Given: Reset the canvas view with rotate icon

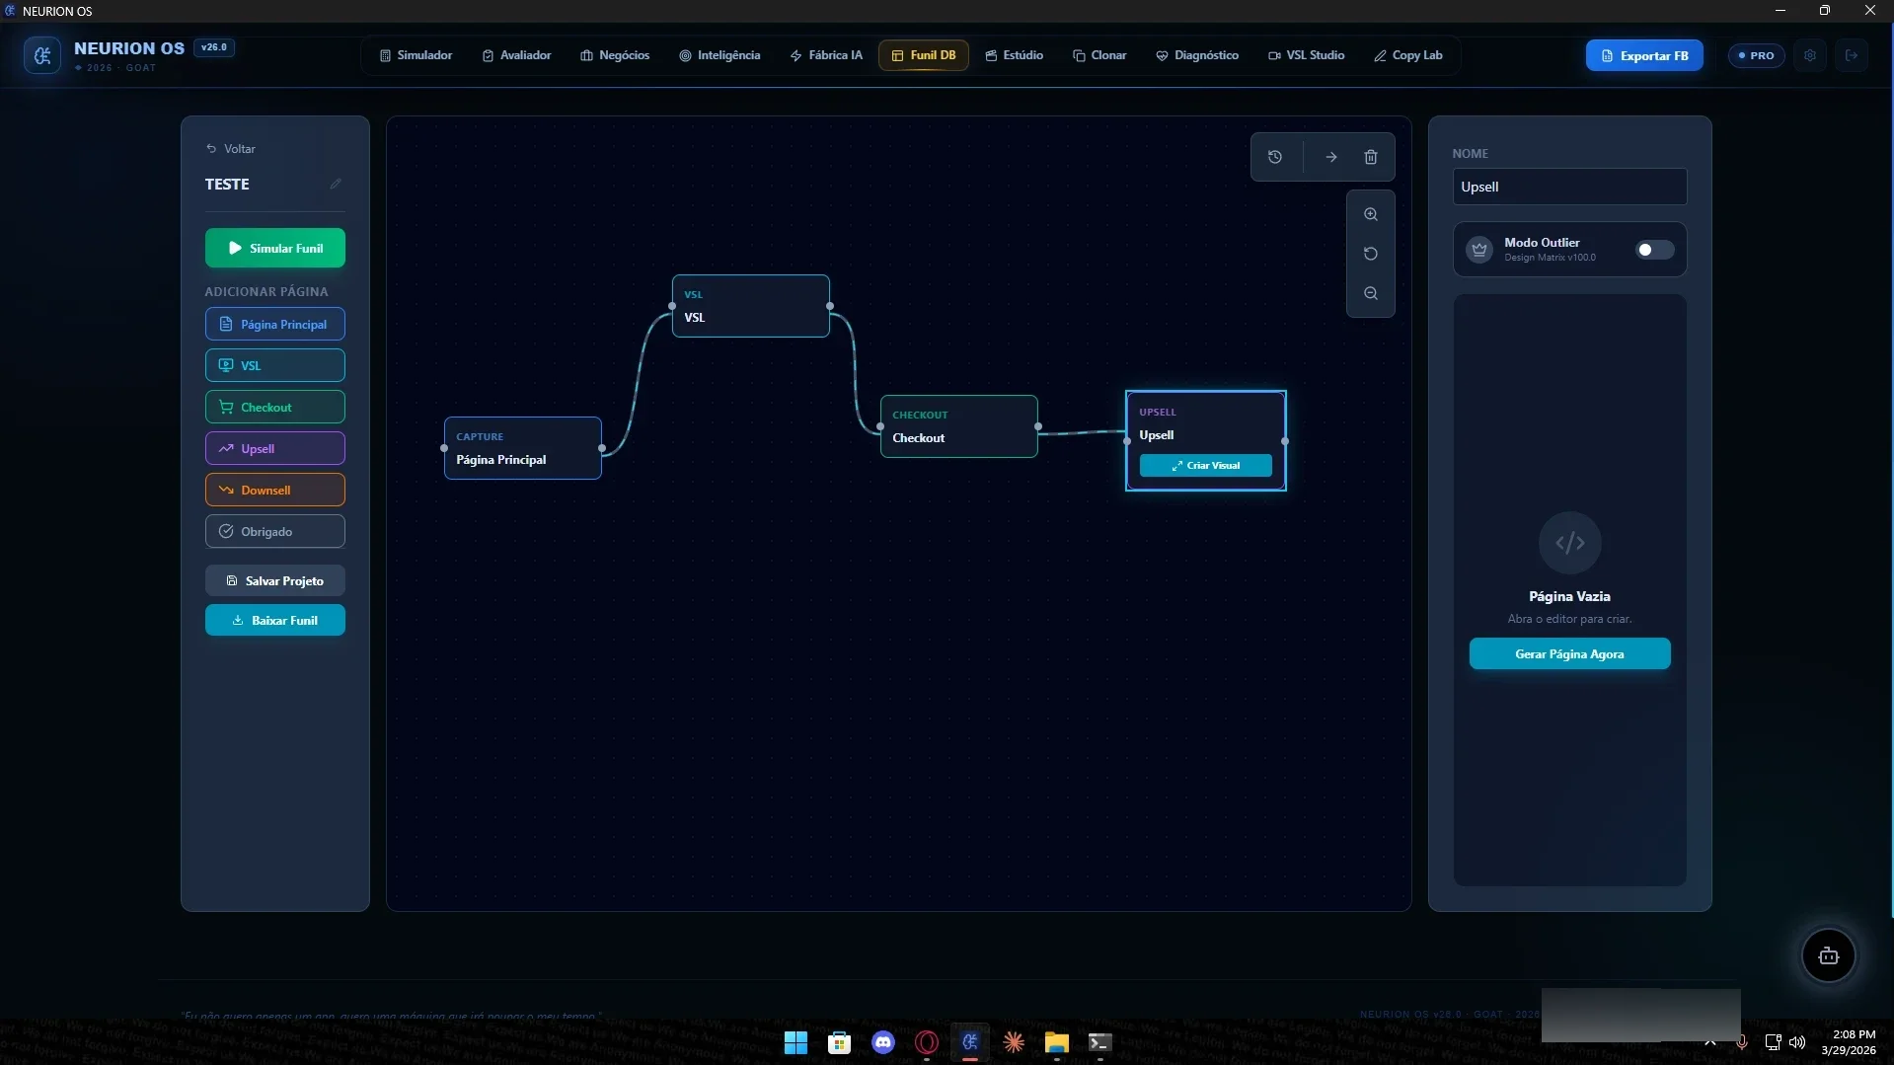Looking at the screenshot, I should click(1371, 254).
